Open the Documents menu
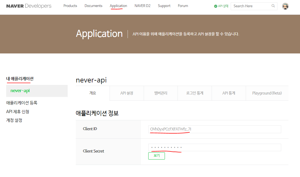 [93, 6]
